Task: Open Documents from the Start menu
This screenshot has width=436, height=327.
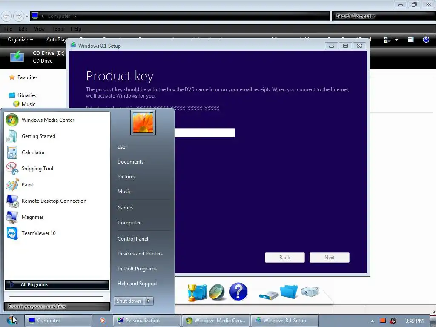Action: (130, 162)
